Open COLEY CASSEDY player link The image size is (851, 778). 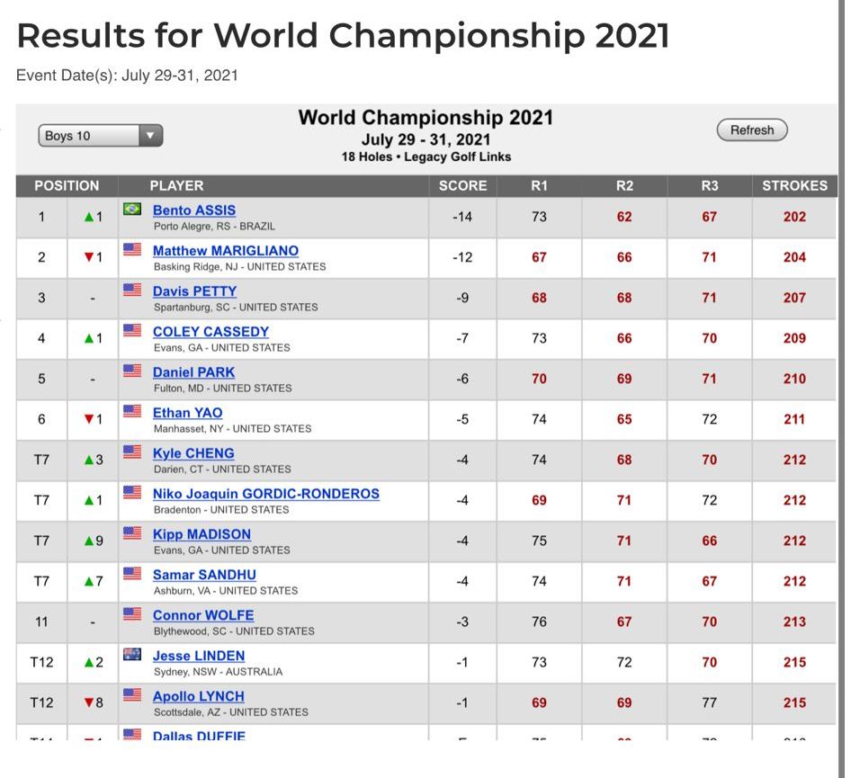tap(211, 332)
